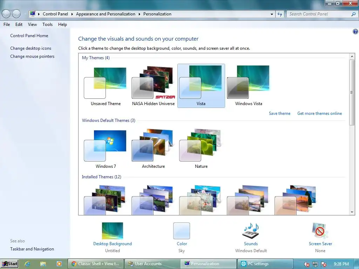Switch to Classic Shell Chrome taskbar window
The height and width of the screenshot is (269, 359).
coord(96,264)
